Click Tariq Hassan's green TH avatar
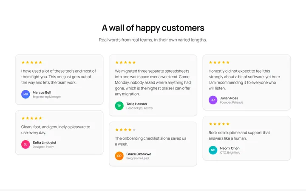Viewport: 306px width, 191px height. [119, 106]
